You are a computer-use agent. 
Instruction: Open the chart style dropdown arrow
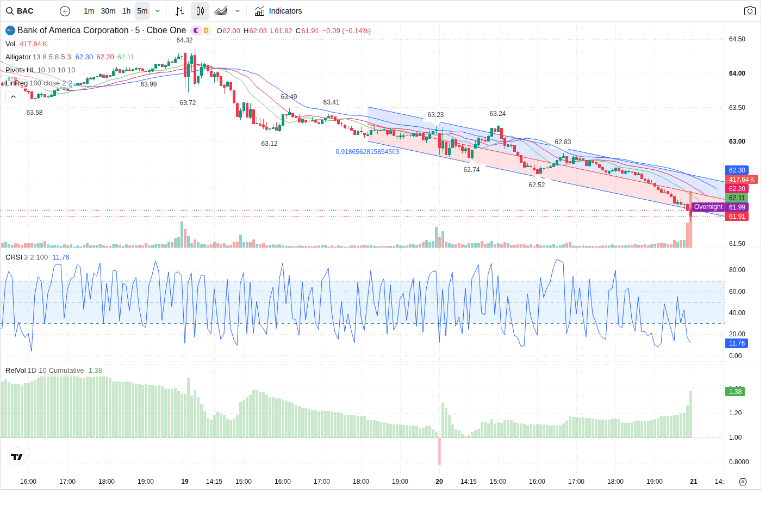[238, 11]
